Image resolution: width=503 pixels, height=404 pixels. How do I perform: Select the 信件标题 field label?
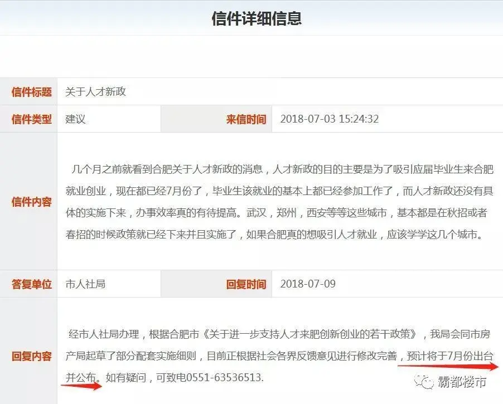[x=32, y=92]
